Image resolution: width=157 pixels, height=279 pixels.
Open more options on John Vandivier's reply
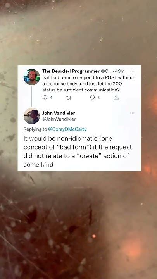tap(132, 113)
